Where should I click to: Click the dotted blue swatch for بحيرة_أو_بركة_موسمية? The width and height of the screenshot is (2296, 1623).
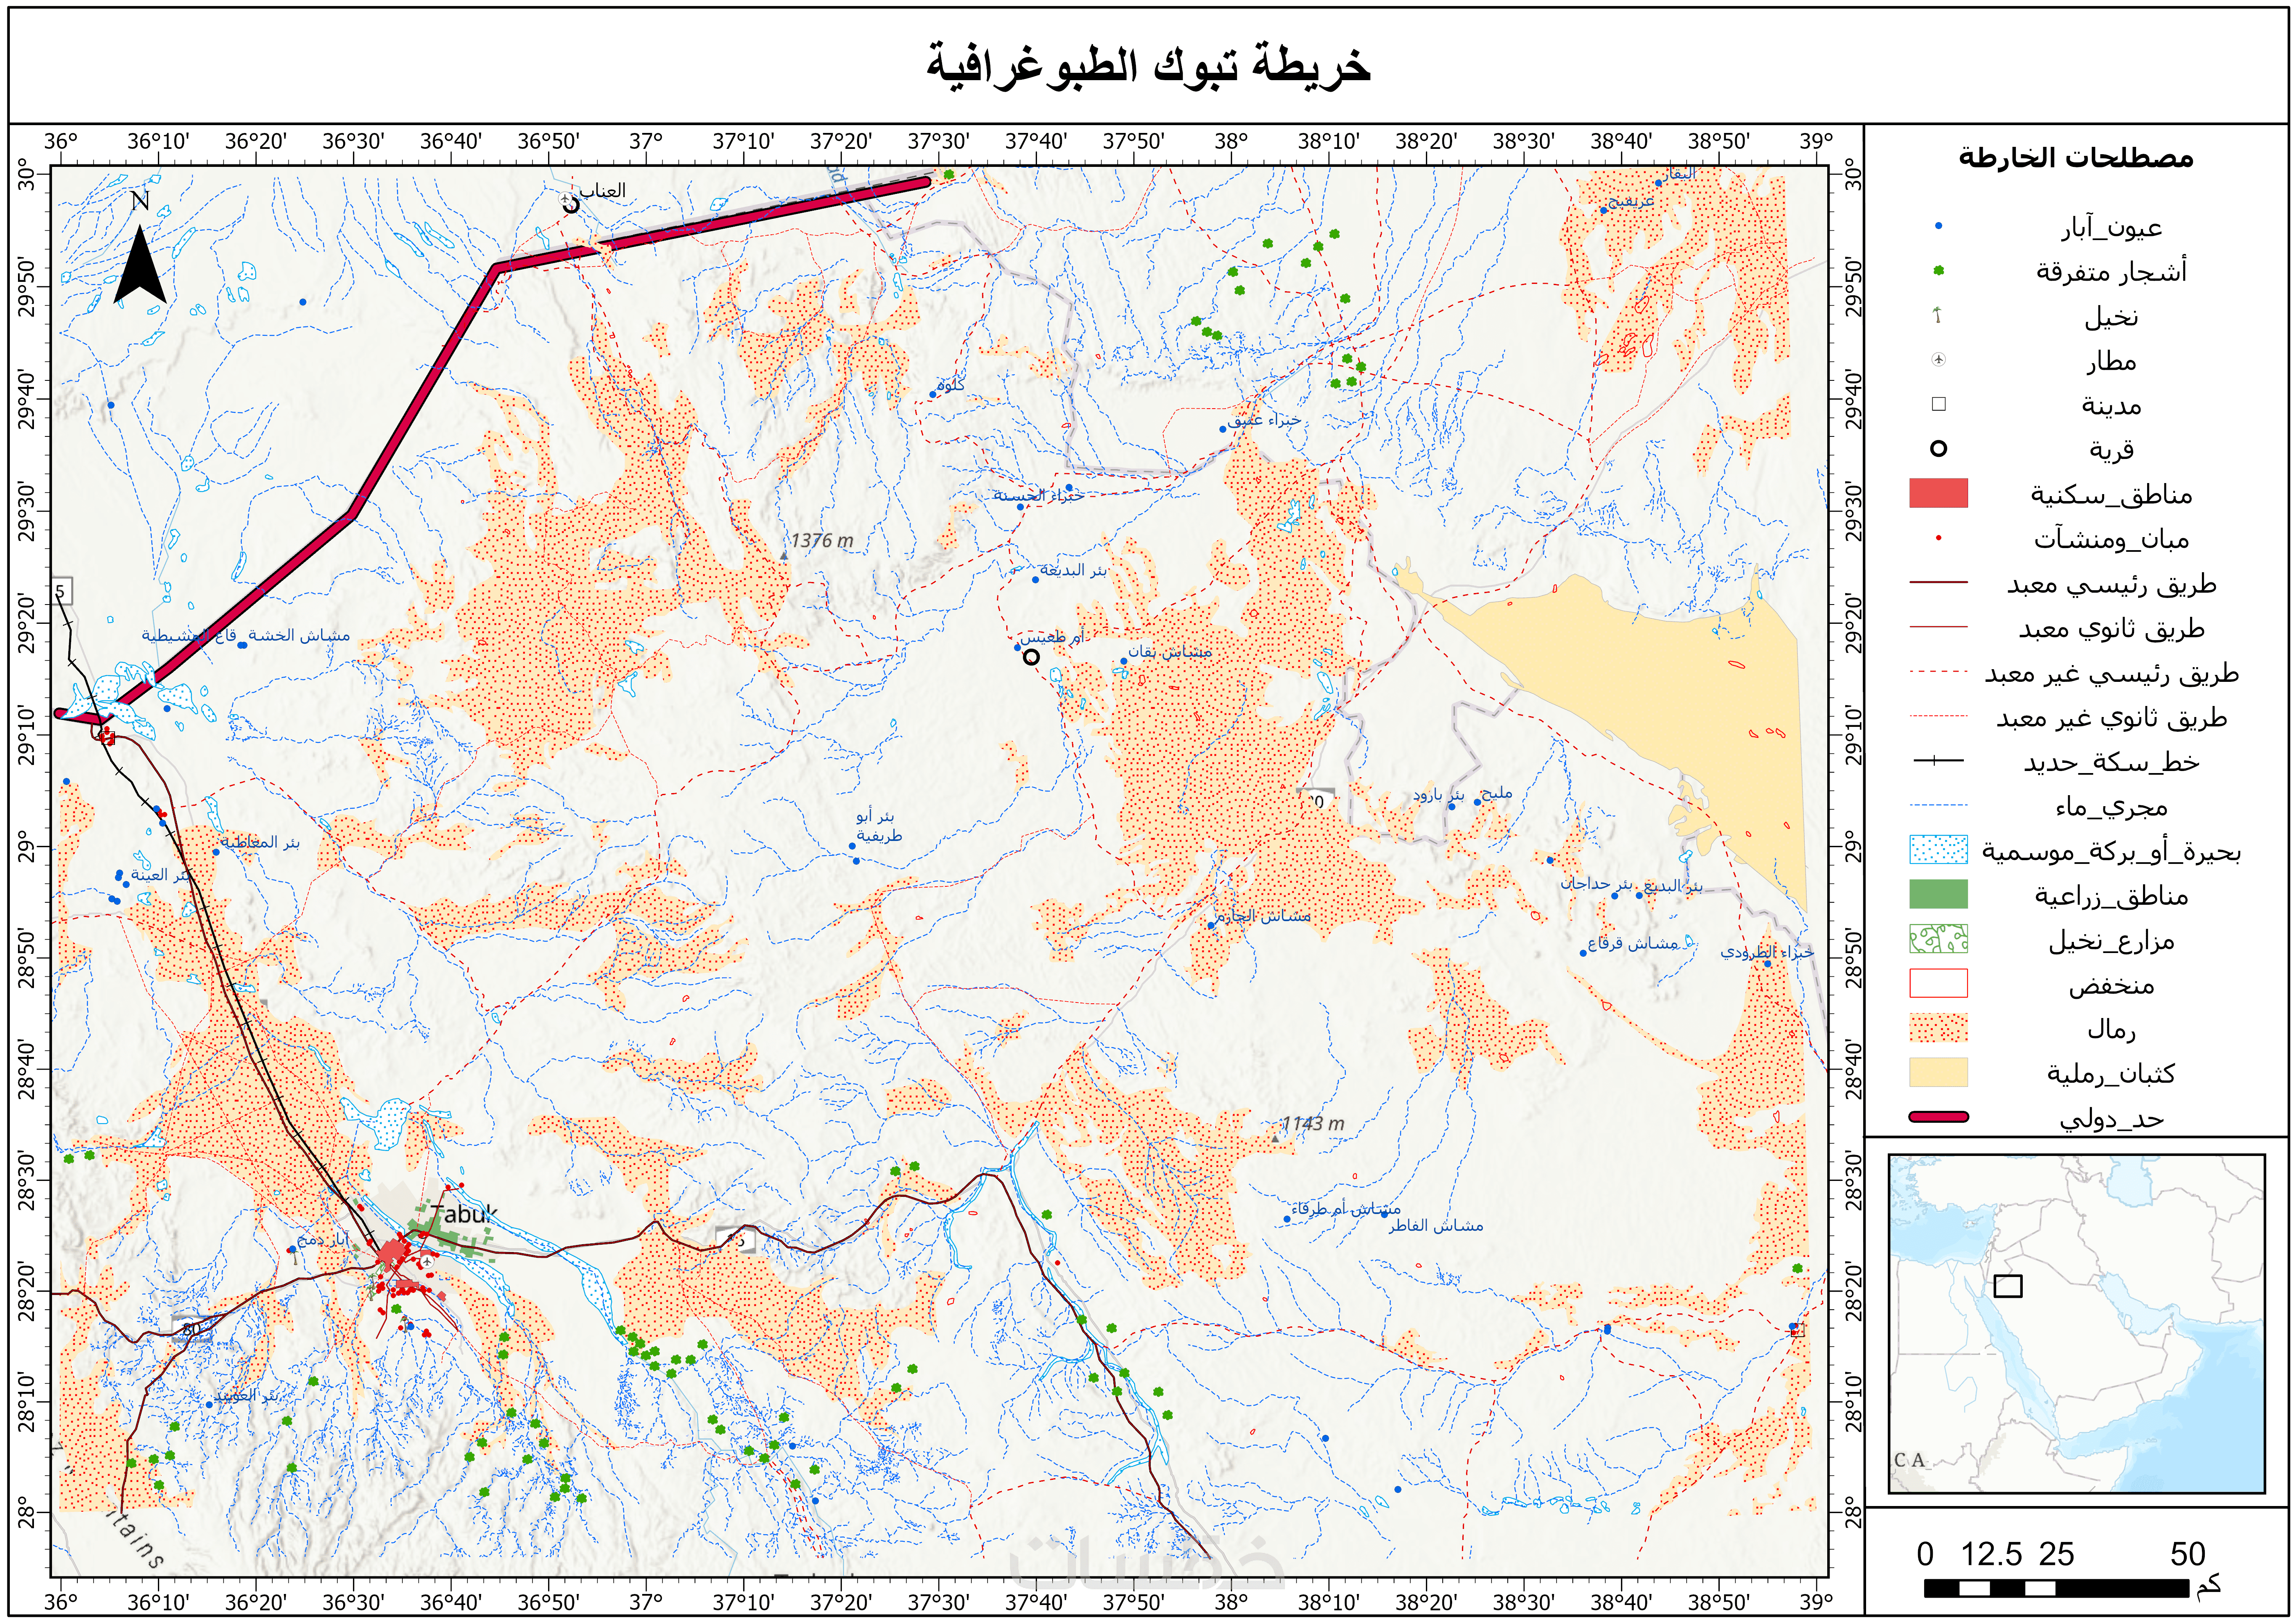1938,850
